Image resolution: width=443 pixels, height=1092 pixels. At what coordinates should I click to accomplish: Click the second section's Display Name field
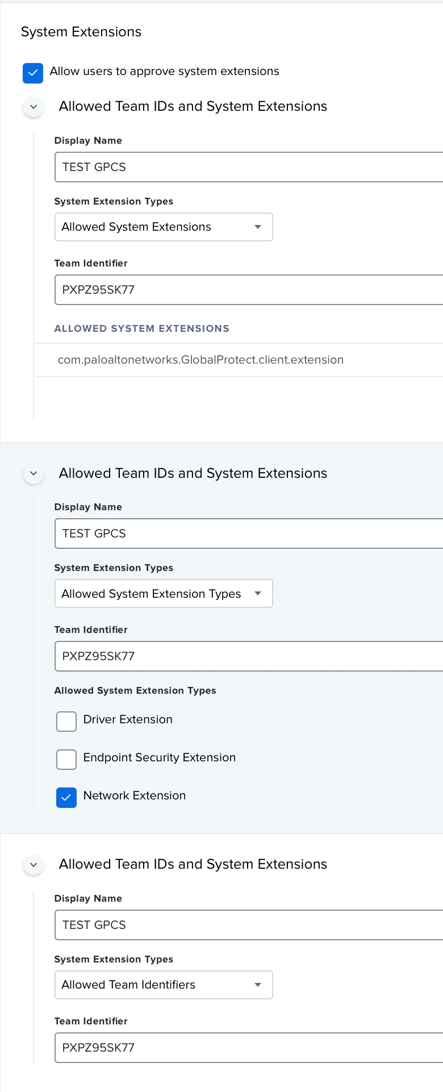pos(249,534)
